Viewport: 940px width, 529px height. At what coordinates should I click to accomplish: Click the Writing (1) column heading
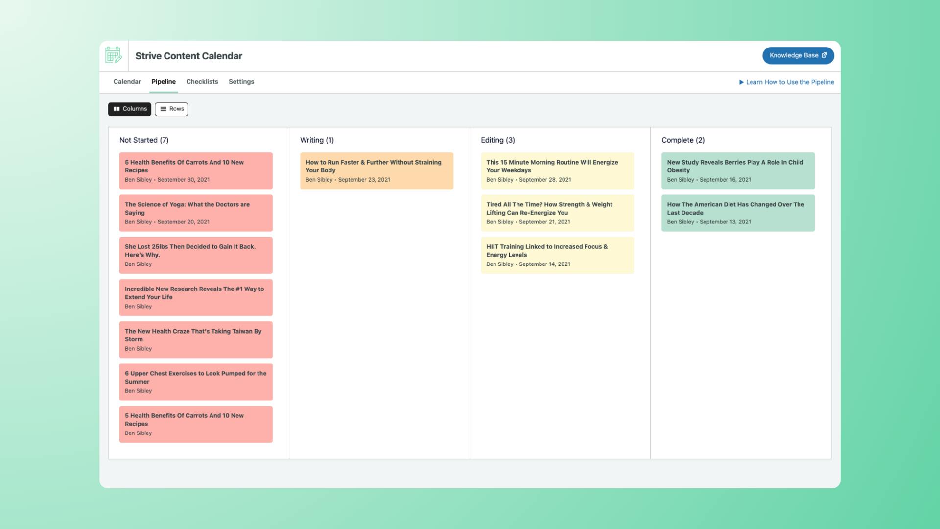(317, 140)
